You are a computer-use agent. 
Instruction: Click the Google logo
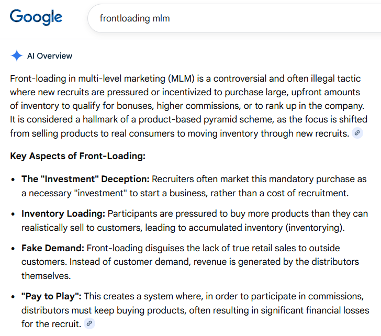click(x=36, y=17)
